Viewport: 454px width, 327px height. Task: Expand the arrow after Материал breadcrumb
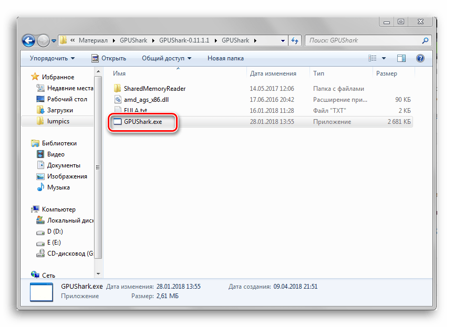pyautogui.click(x=114, y=40)
